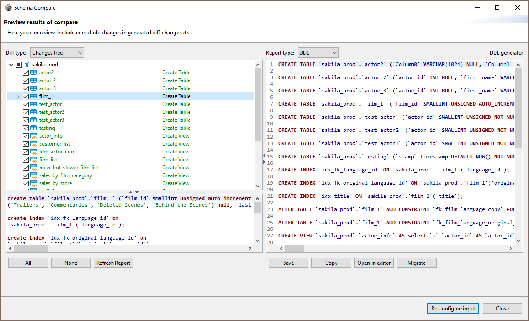The height and width of the screenshot is (321, 529).
Task: Click the actor2 table icon
Action: click(33, 73)
